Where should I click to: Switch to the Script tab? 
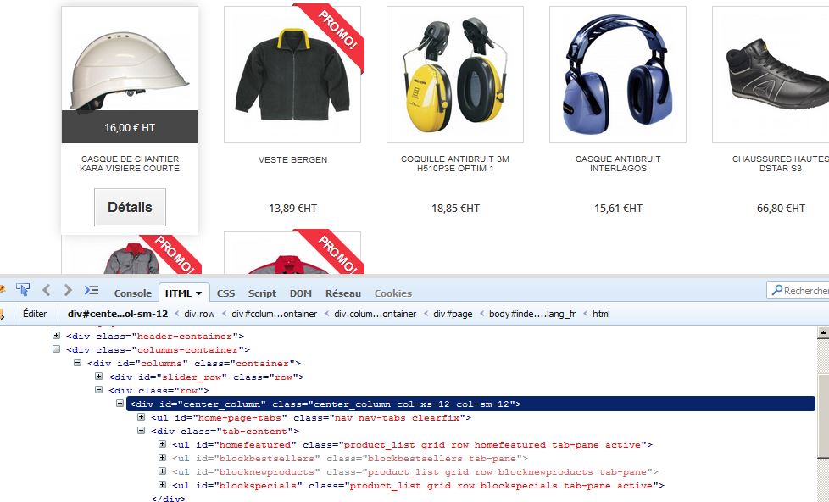click(262, 293)
